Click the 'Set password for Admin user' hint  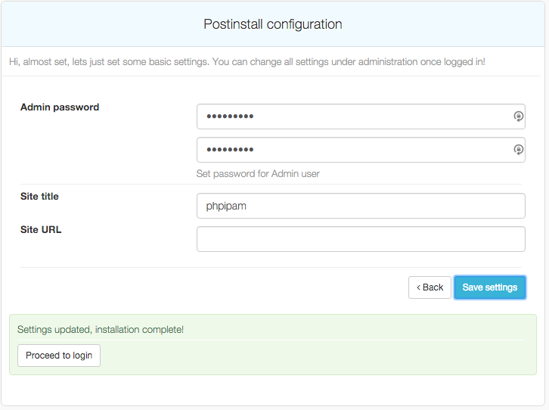click(x=258, y=174)
